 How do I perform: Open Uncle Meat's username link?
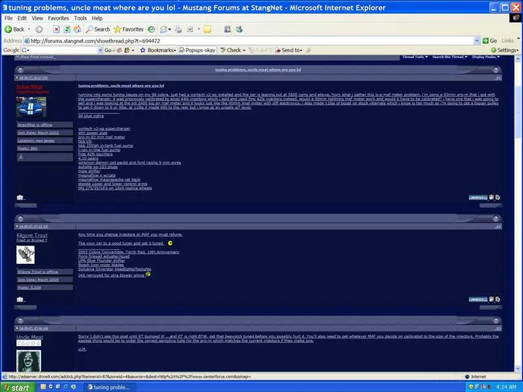pos(29,337)
